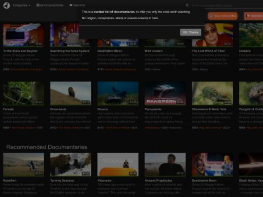Open the Panspermia poster thumbnail
The width and height of the screenshot is (263, 197).
[165, 93]
